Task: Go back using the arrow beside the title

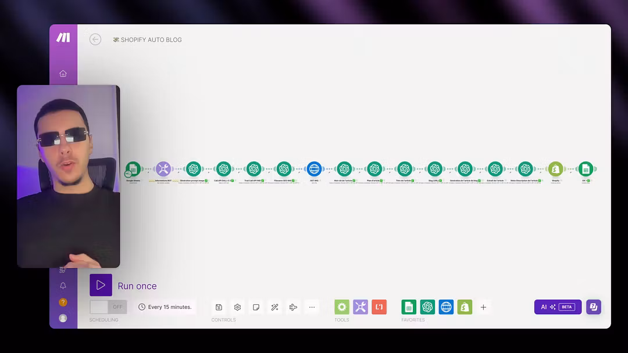Action: pyautogui.click(x=95, y=39)
